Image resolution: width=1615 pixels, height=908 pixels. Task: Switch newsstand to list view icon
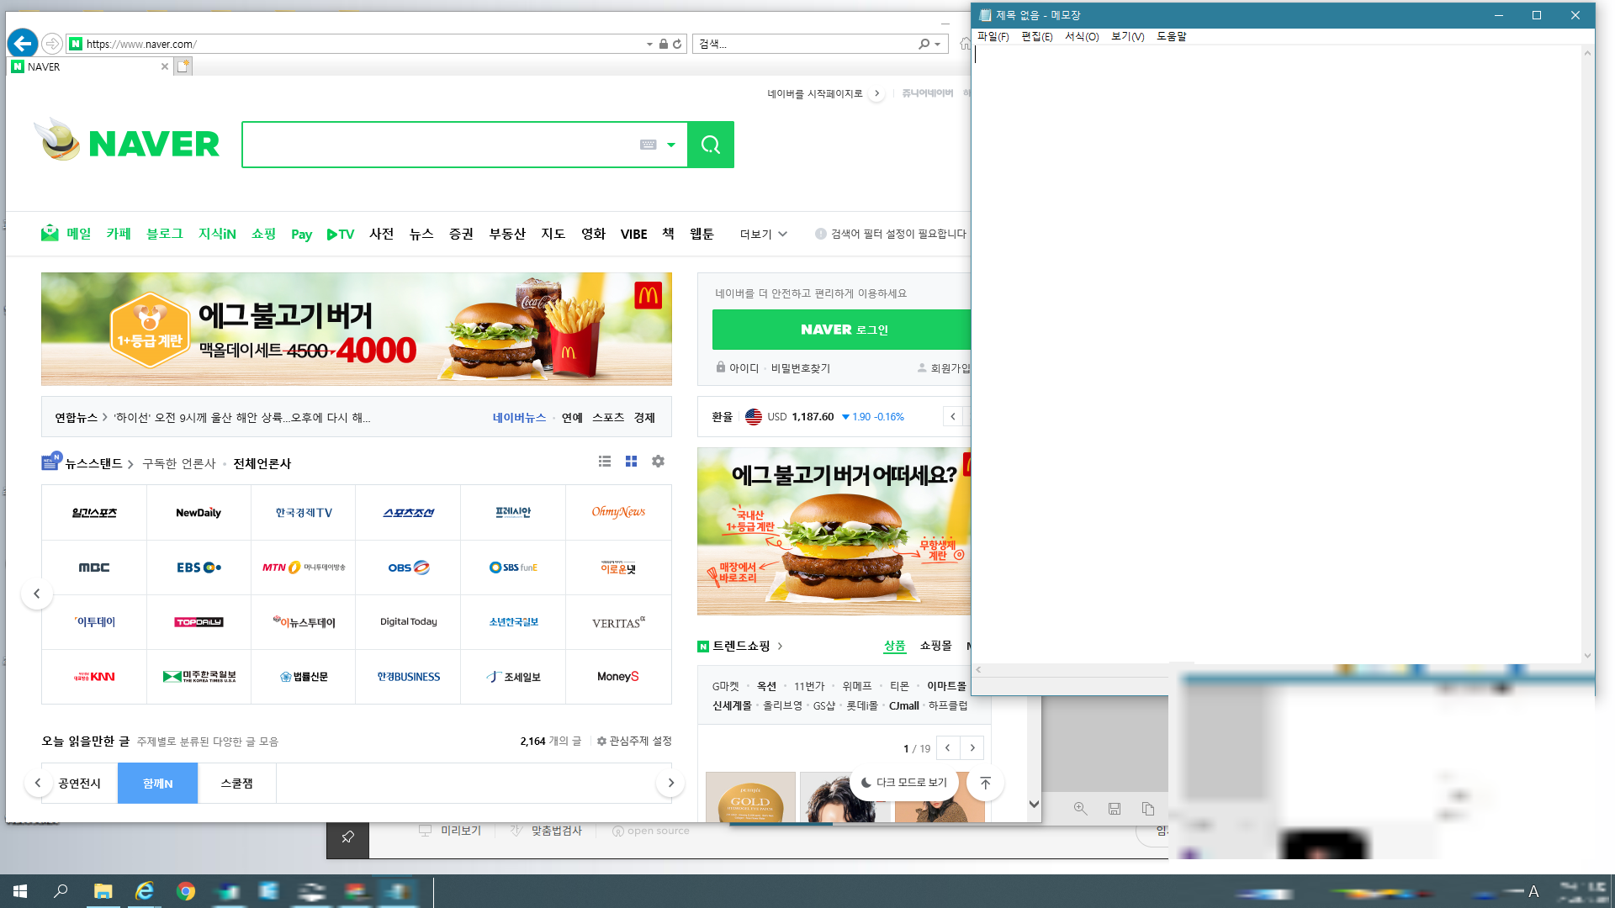(x=604, y=462)
